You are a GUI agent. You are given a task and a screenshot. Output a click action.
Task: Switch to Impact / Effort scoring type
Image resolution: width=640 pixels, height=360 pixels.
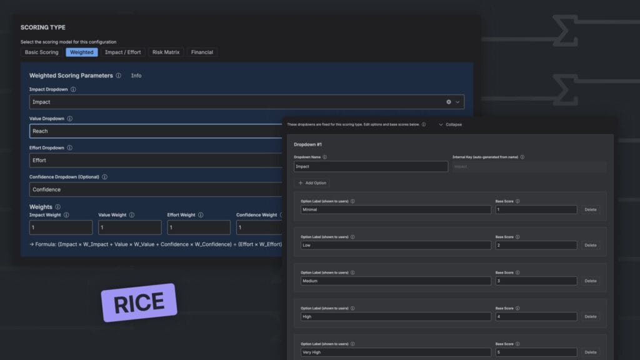coord(122,52)
